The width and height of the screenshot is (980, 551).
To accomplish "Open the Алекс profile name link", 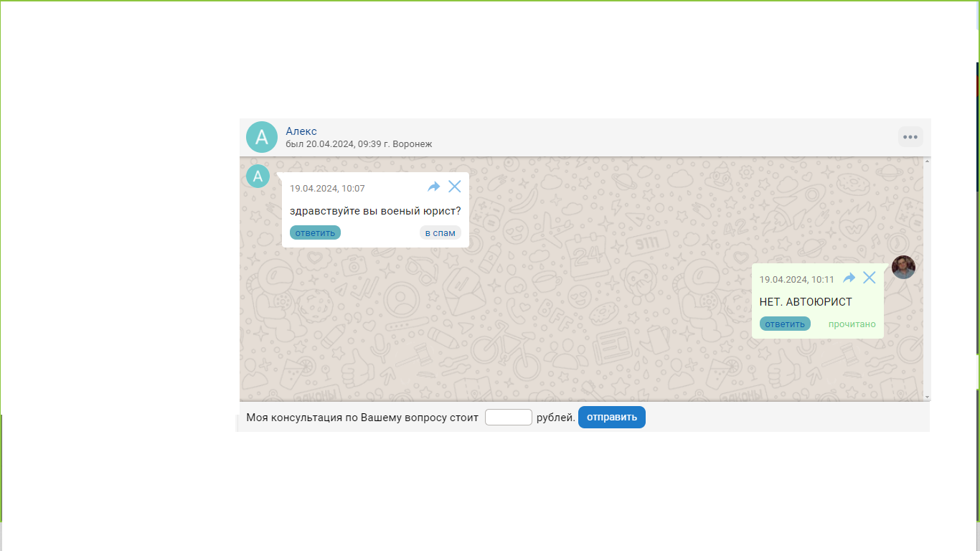I will point(301,131).
